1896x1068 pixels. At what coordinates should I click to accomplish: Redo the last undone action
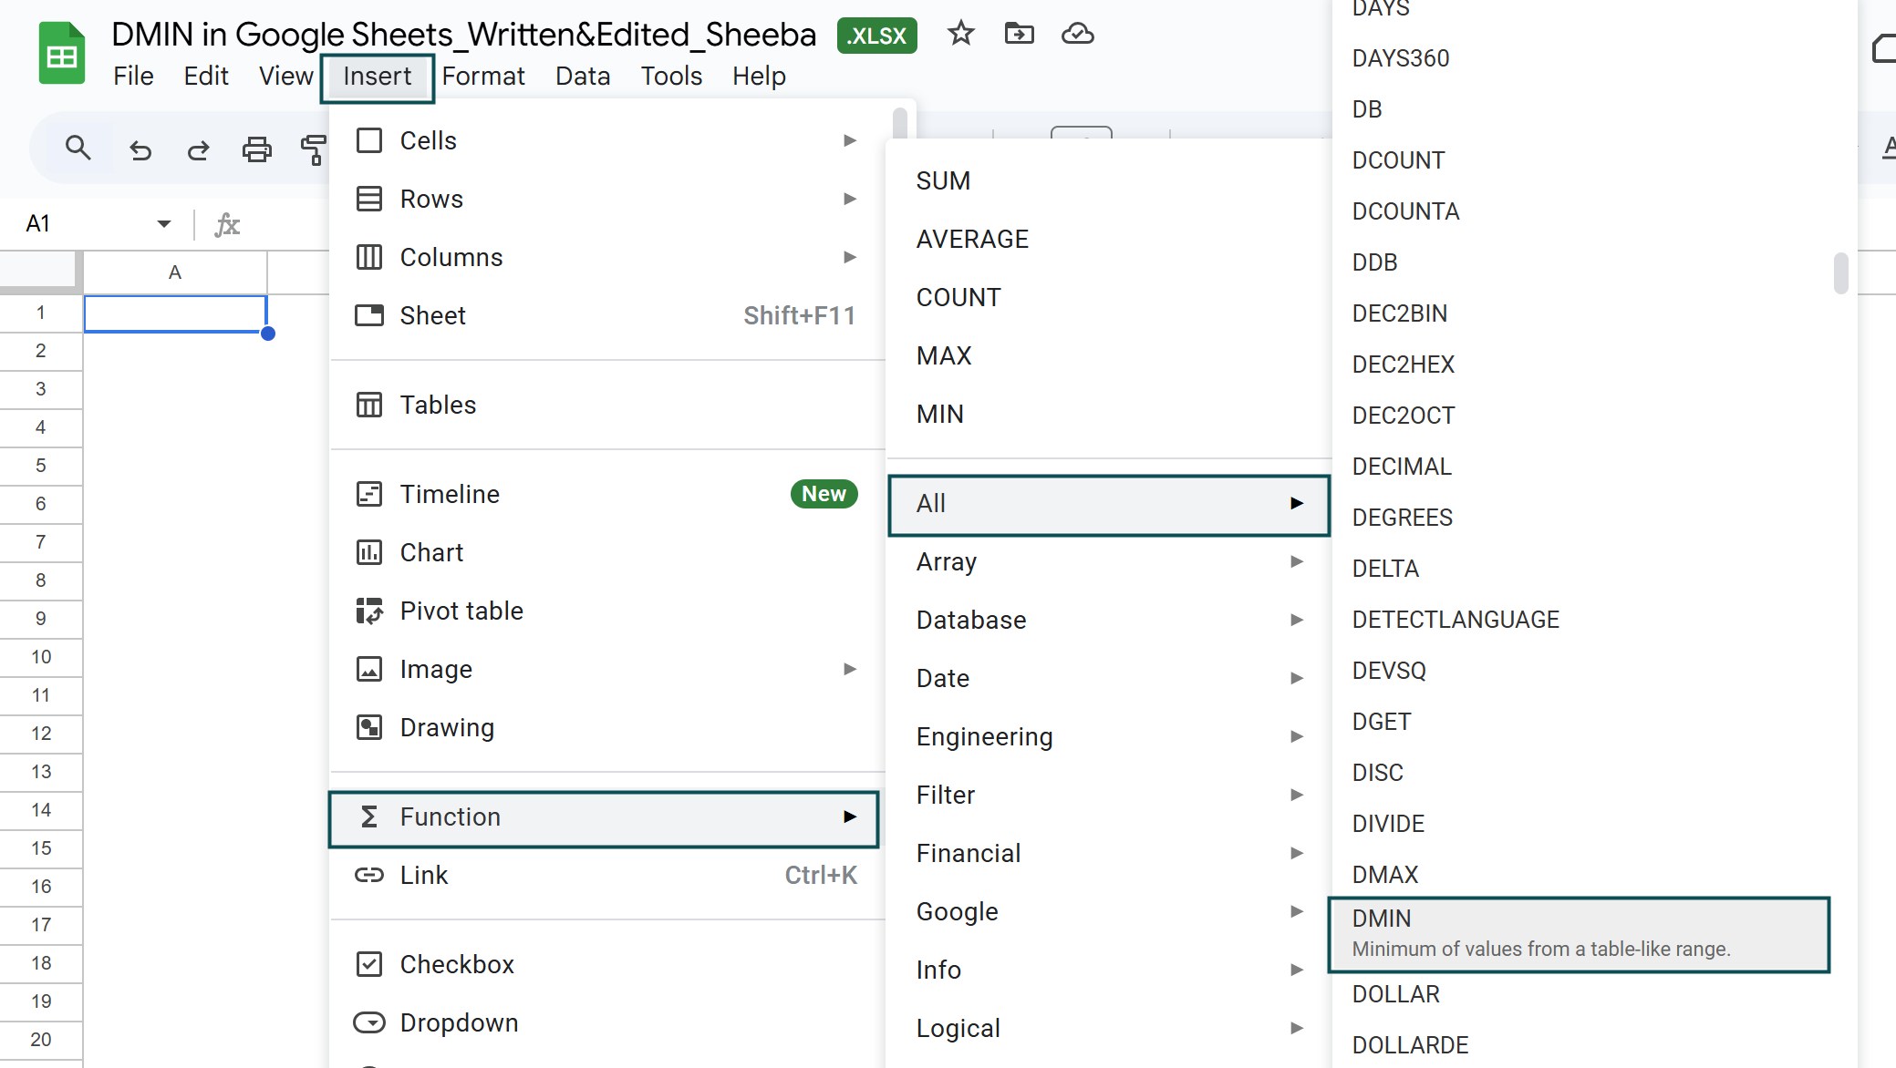tap(198, 149)
